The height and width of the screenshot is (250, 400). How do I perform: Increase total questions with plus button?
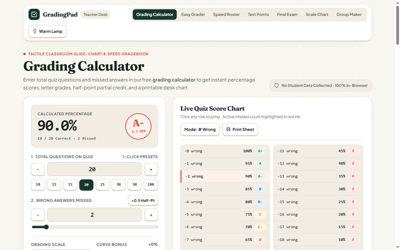pyautogui.click(x=151, y=169)
